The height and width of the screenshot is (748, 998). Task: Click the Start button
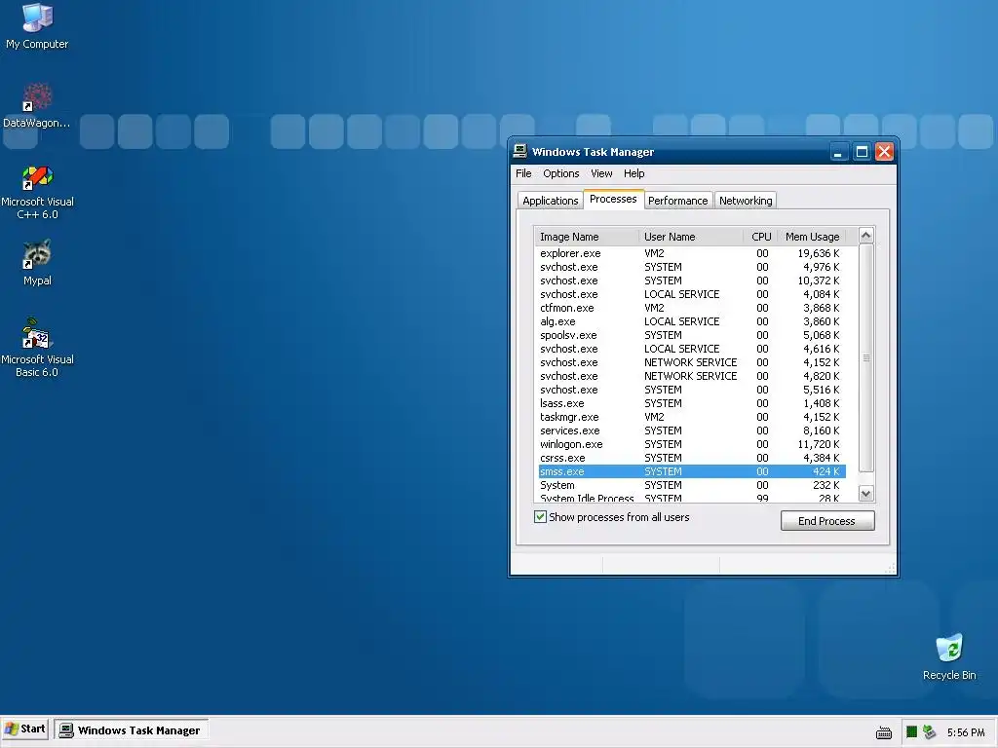[x=25, y=729]
